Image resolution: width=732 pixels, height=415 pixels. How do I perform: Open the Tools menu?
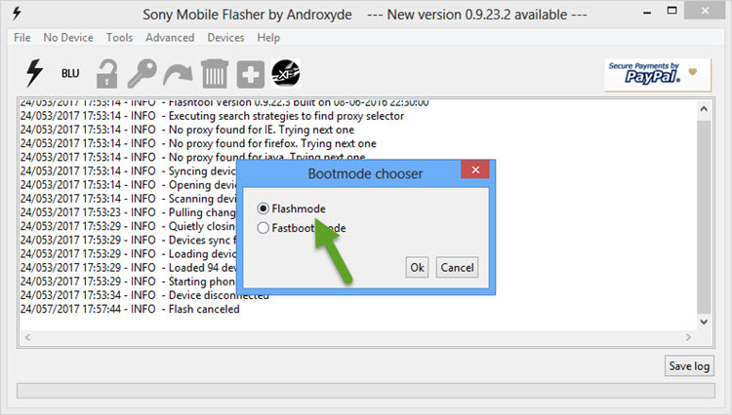119,37
